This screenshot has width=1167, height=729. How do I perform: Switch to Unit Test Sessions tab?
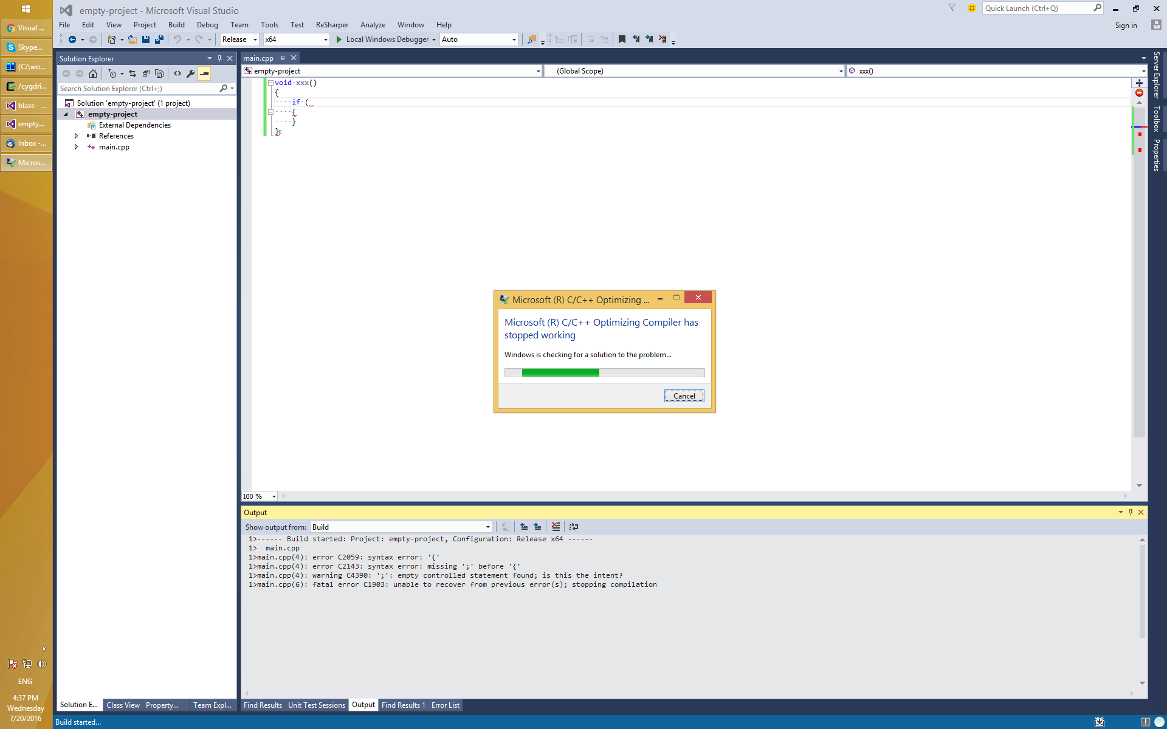[x=316, y=705]
